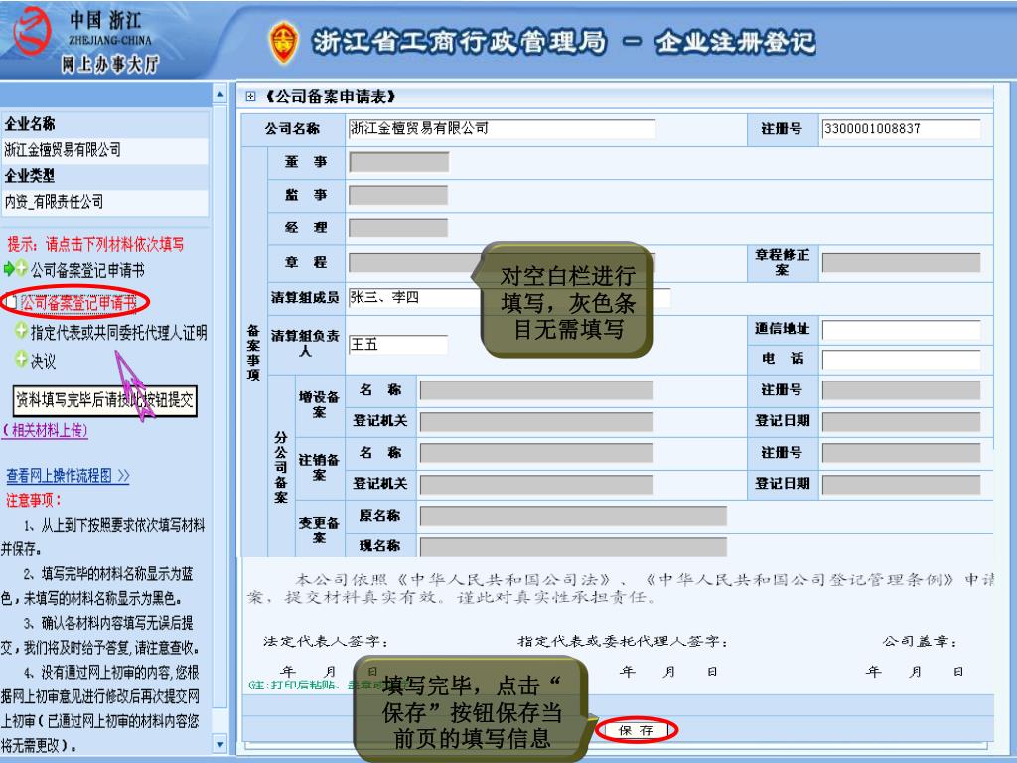Expand the 公司备案申请表 section icon

click(x=250, y=97)
